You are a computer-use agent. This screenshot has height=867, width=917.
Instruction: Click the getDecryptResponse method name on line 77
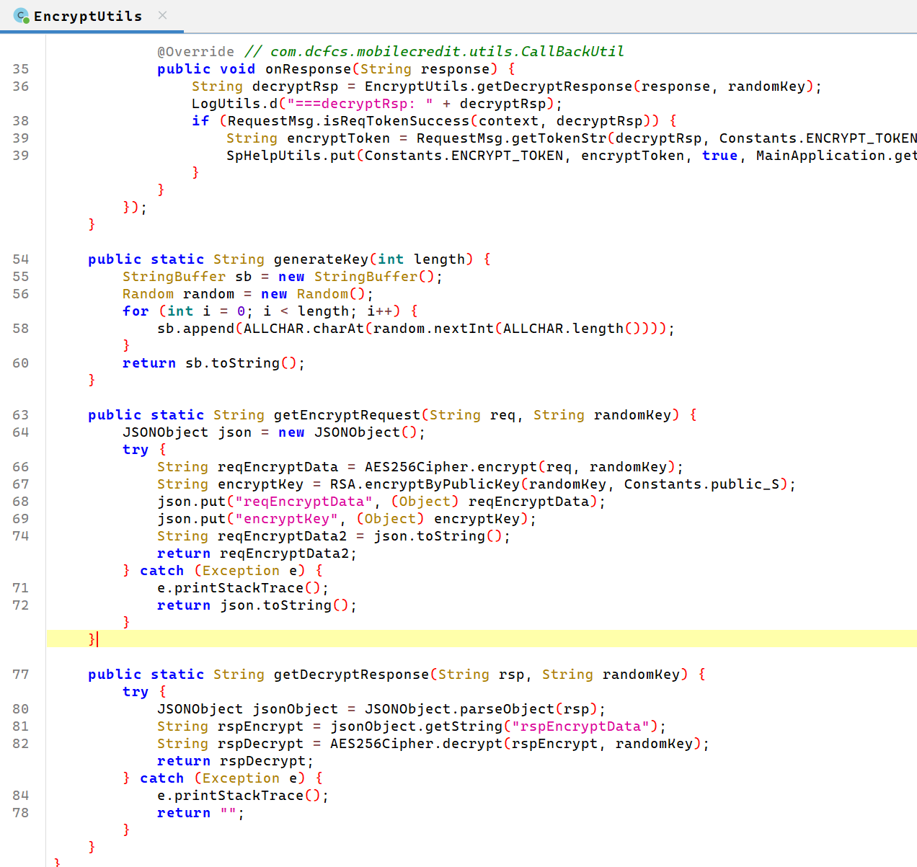(x=351, y=675)
